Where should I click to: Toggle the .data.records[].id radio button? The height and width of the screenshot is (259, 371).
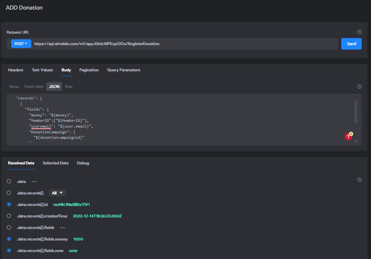click(x=9, y=204)
